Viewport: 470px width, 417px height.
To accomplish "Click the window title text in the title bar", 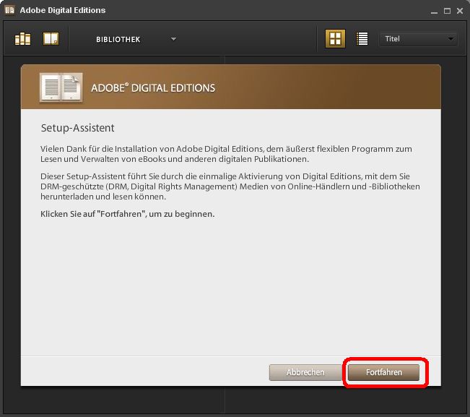I will pos(62,10).
